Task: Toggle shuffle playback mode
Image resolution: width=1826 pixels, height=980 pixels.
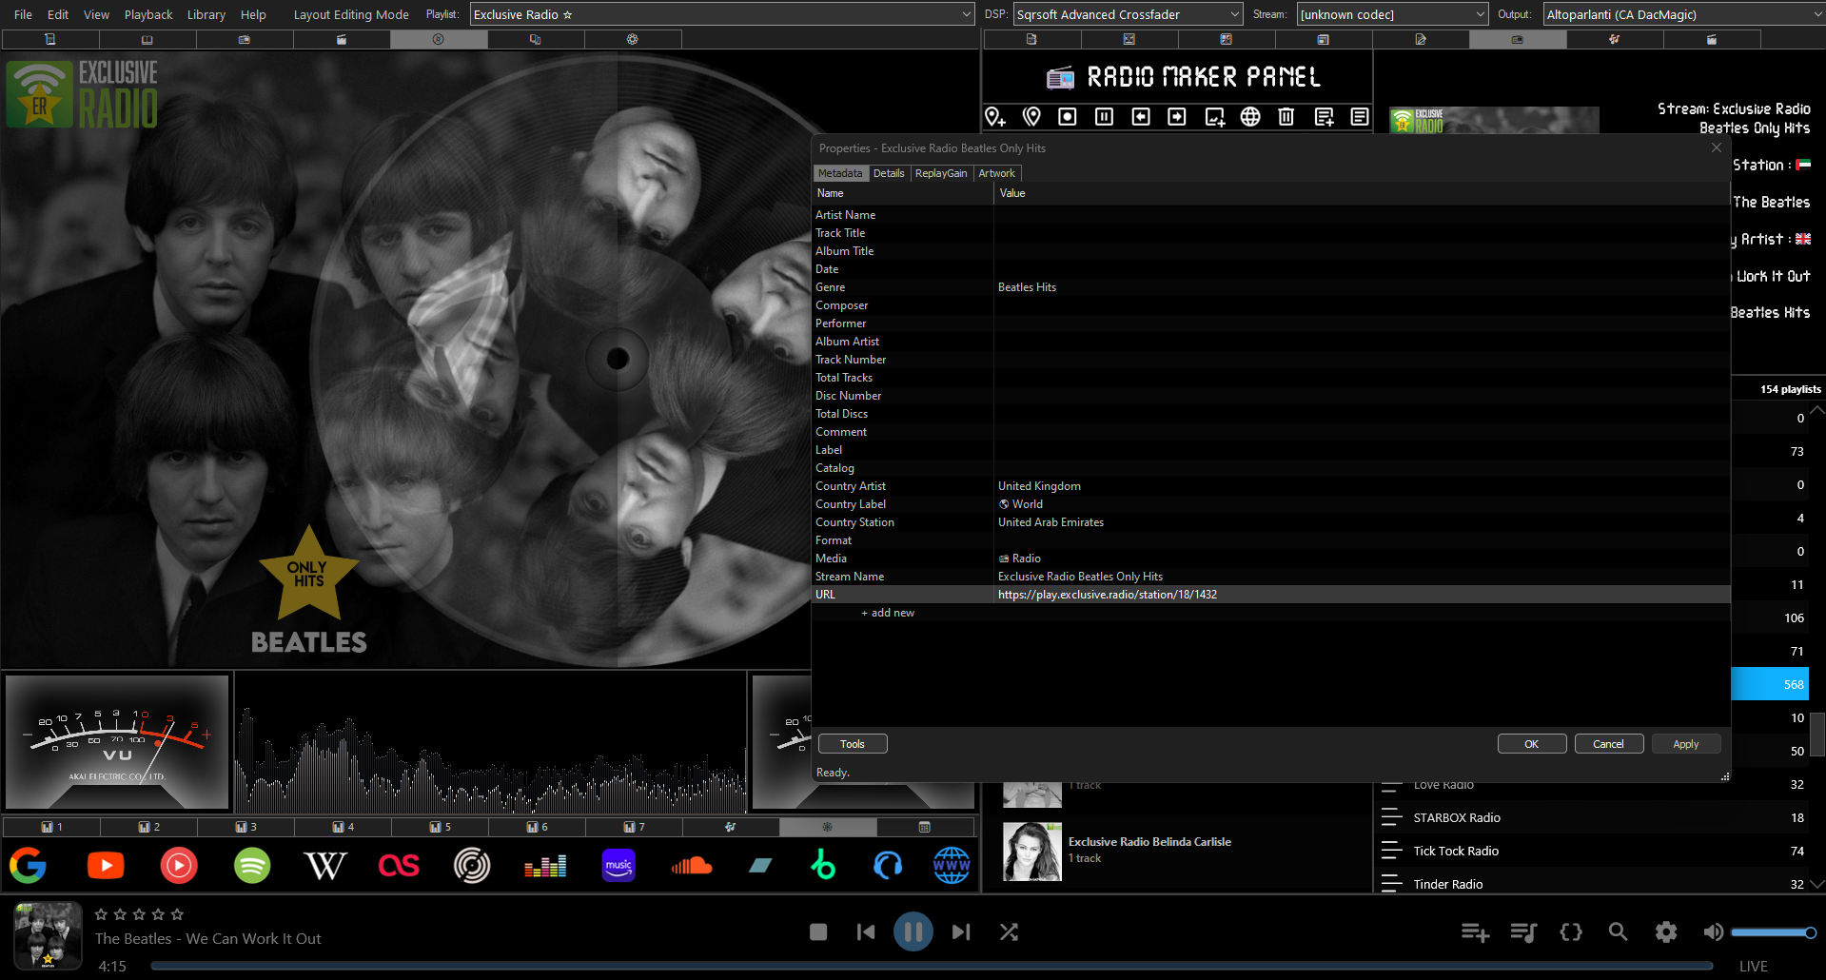Action: 1009,932
